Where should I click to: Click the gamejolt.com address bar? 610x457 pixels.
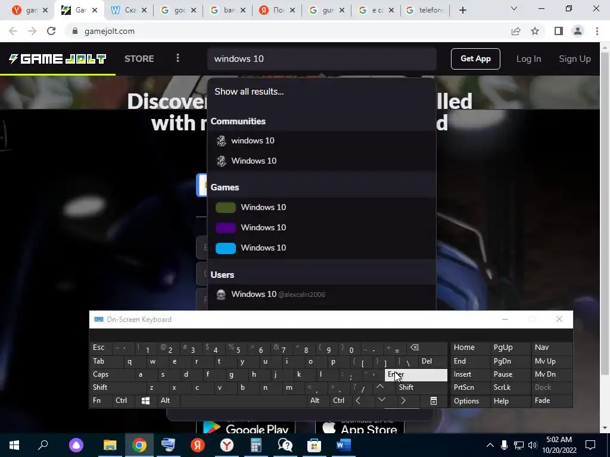(288, 31)
